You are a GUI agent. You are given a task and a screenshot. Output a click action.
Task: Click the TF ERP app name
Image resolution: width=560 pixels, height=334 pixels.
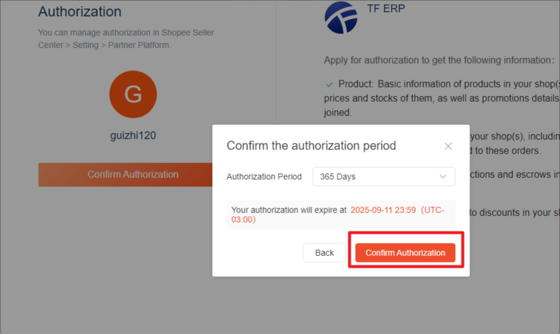(x=385, y=8)
